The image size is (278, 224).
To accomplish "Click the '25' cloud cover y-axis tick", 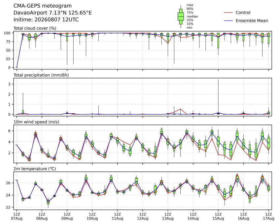I will point(8,59).
